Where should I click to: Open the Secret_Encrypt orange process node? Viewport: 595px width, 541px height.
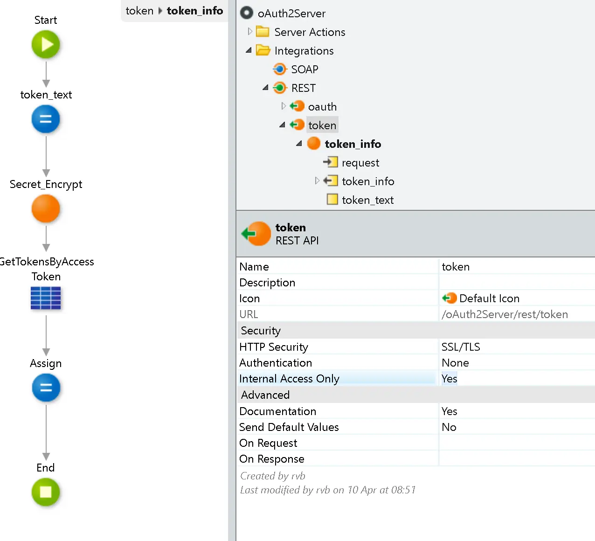(45, 208)
